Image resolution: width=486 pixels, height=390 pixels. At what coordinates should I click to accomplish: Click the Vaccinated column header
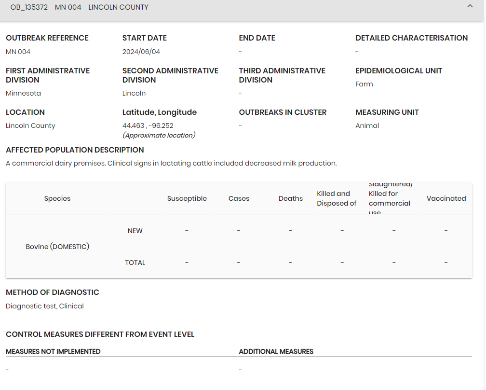pos(446,198)
